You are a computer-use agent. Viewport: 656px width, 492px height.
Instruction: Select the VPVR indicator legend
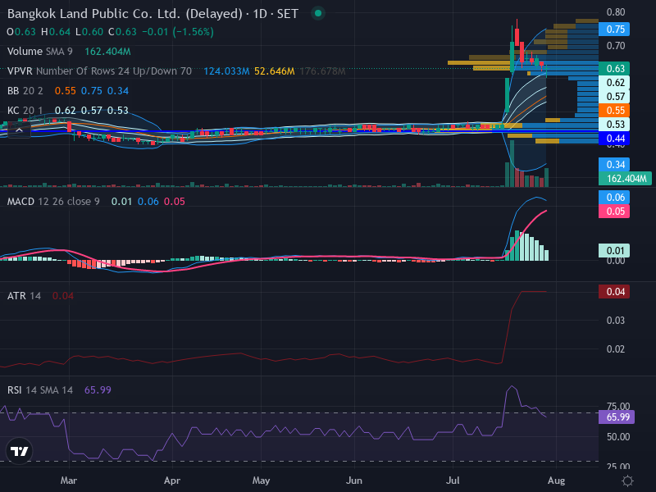pyautogui.click(x=99, y=71)
